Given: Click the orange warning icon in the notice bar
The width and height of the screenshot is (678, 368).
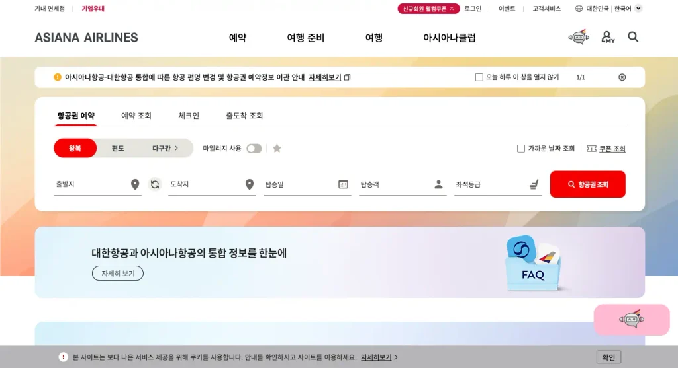Looking at the screenshot, I should point(58,77).
